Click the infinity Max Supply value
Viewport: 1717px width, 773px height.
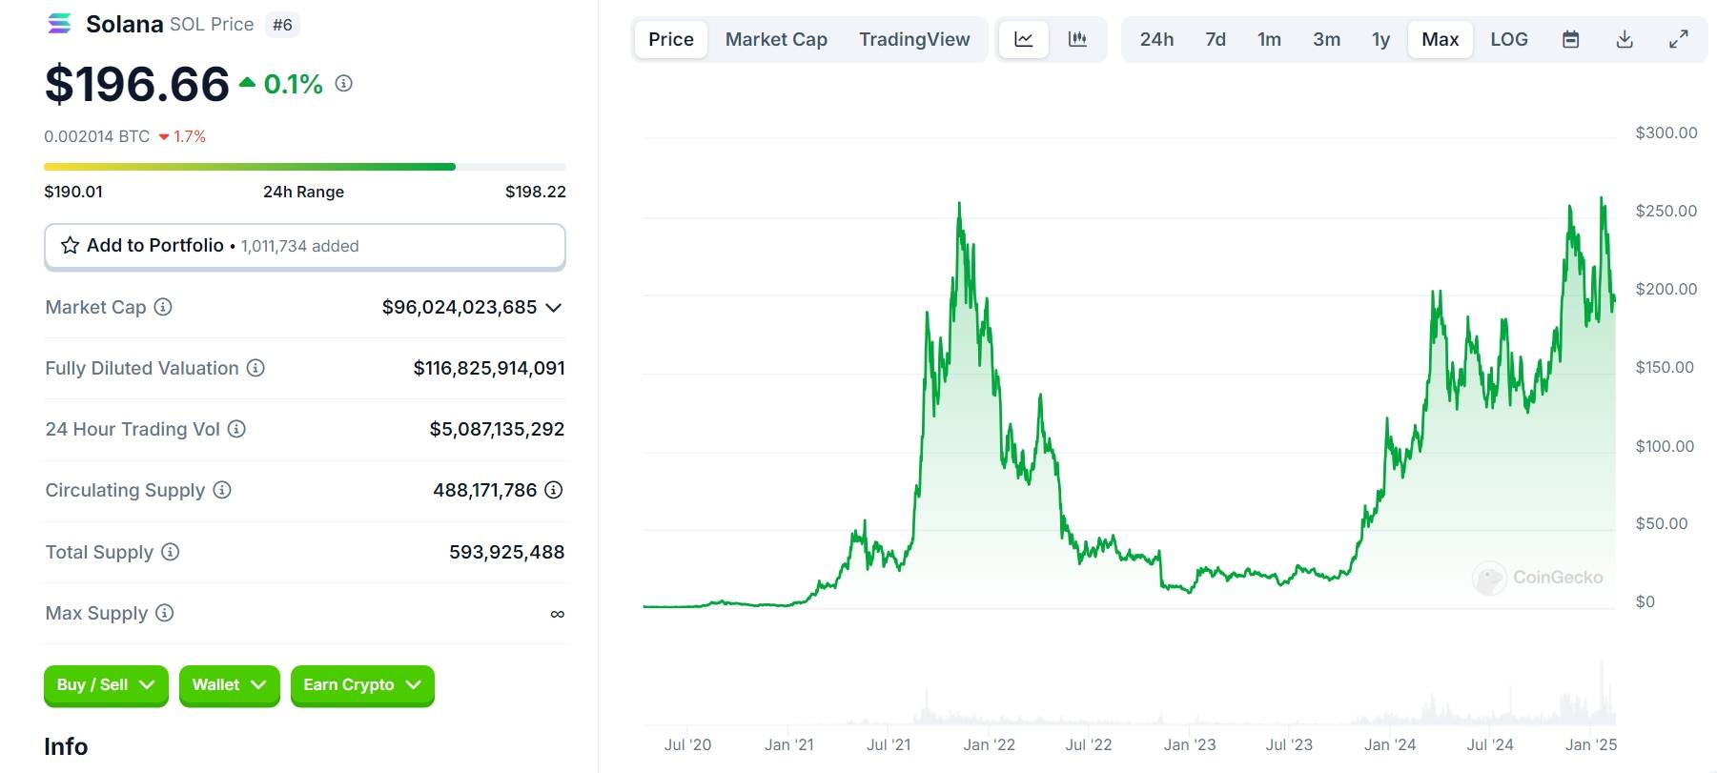tap(558, 614)
